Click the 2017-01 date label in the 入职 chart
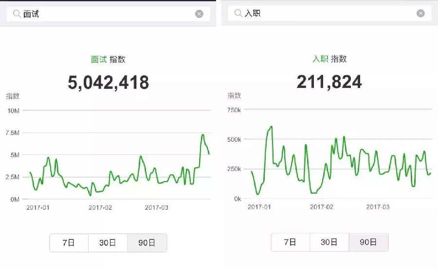Image resolution: width=438 pixels, height=269 pixels. pos(259,207)
